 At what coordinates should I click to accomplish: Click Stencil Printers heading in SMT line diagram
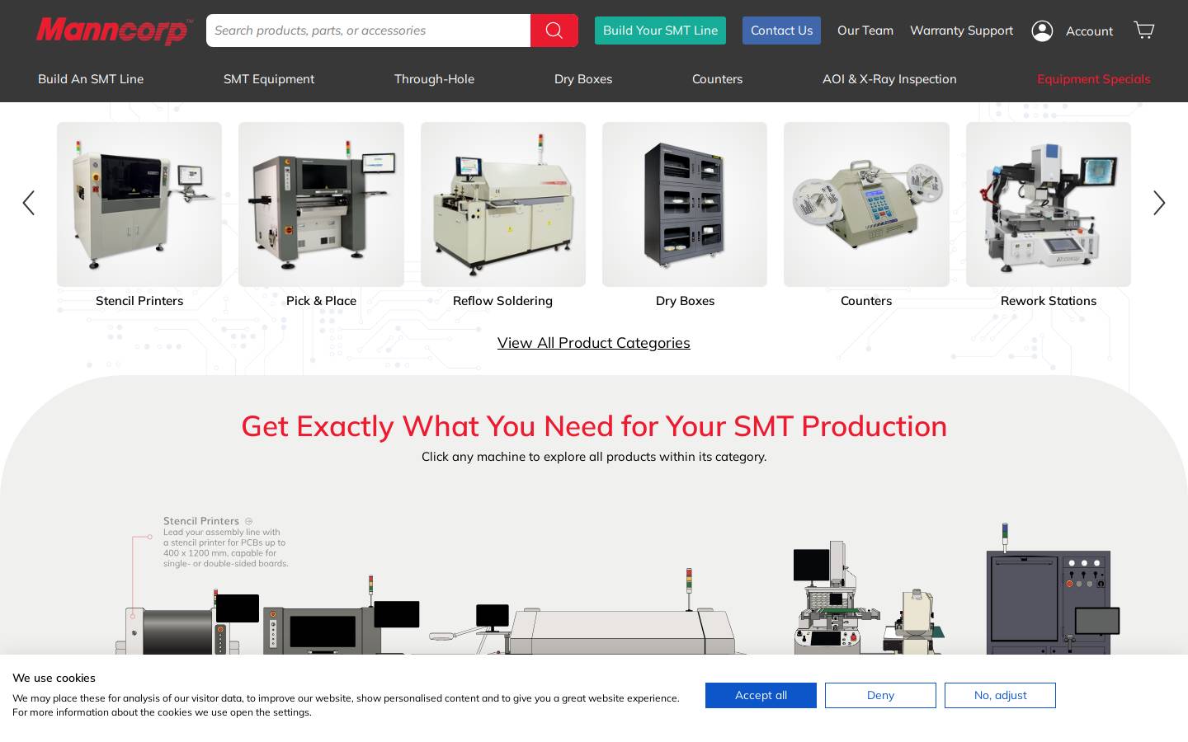click(201, 521)
